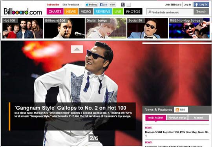
Task: Click the Twitter Follow button
Action: [91, 5]
